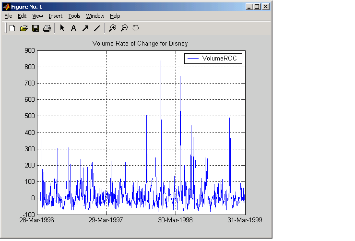The width and height of the screenshot is (355, 241).
Task: Click the x-axis label 31-Mar-1999
Action: click(x=245, y=220)
